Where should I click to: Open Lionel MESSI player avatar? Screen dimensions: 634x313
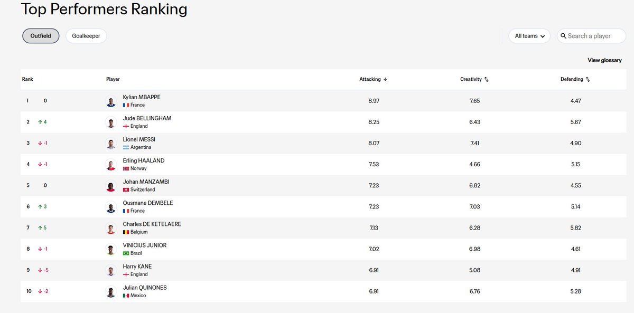tap(111, 144)
